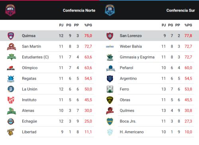Click the San Lorenzo crest icon
The image size is (199, 145).
pyautogui.click(x=110, y=36)
